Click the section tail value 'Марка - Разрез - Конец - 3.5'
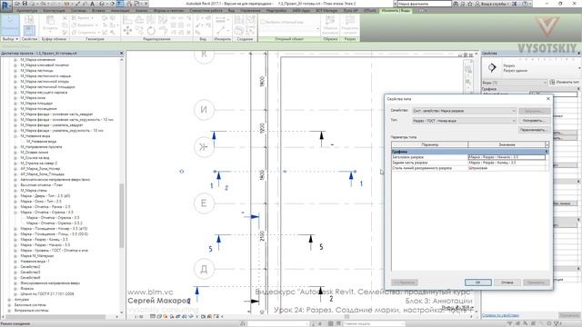The image size is (582, 327). click(x=507, y=163)
